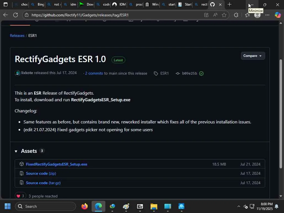Open Settings and more ellipsis menu
The image size is (284, 213).
click(x=267, y=15)
